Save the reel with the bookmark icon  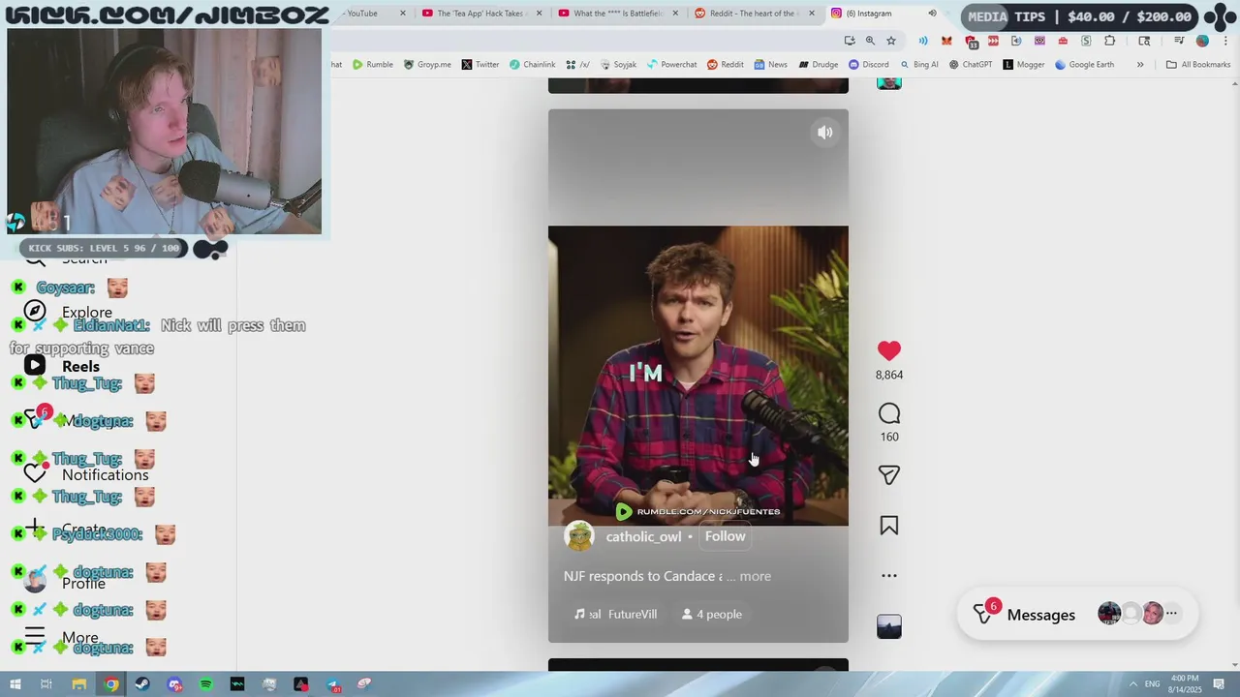point(888,526)
